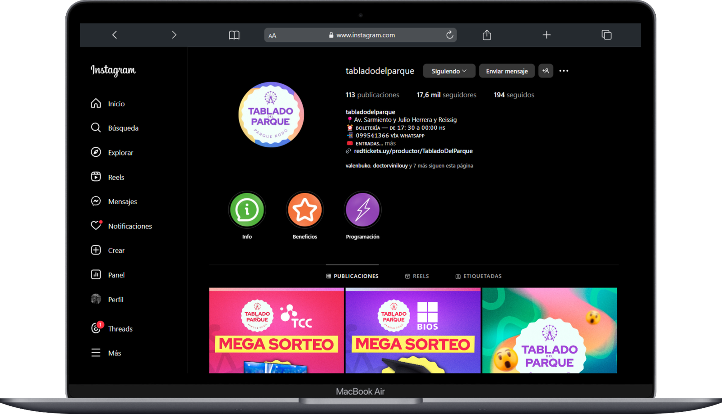View Notificaciones heart icon
Image resolution: width=722 pixels, height=414 pixels.
pos(96,226)
